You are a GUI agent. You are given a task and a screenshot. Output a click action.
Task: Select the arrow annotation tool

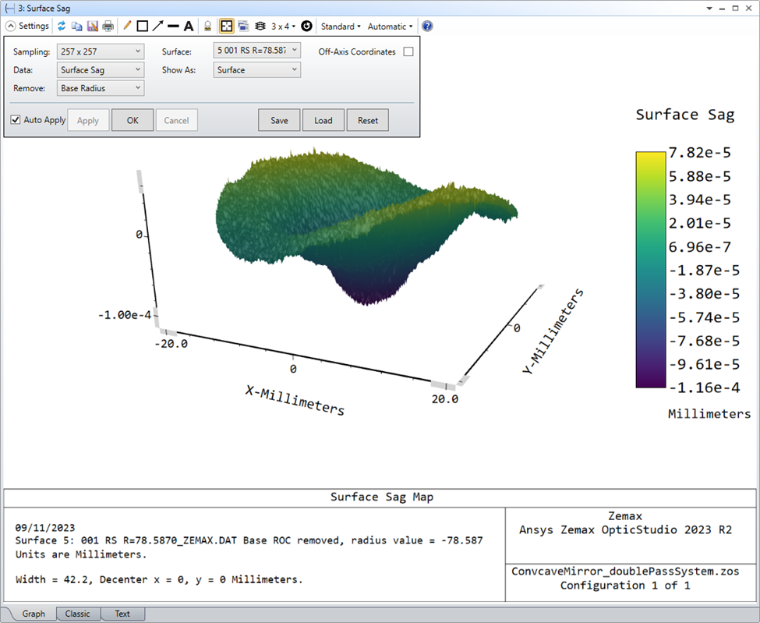157,27
